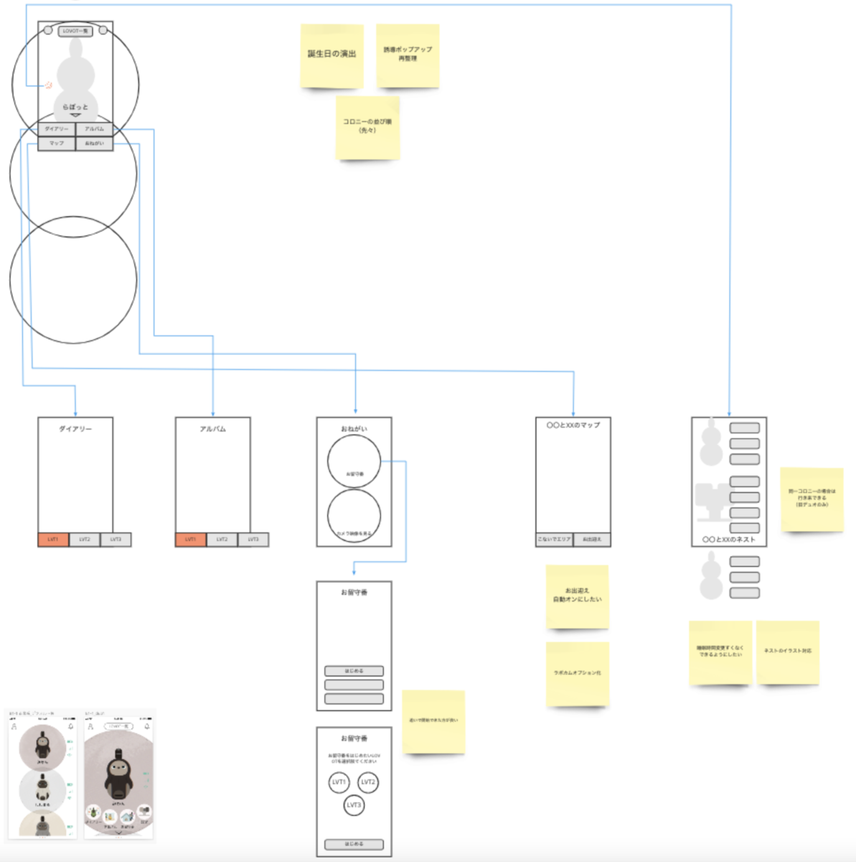This screenshot has width=856, height=862.
Task: Click はじめる button in the first お留守番 frame
Action: 354,671
